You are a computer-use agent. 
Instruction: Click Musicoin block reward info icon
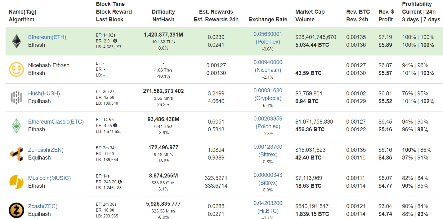(120, 182)
